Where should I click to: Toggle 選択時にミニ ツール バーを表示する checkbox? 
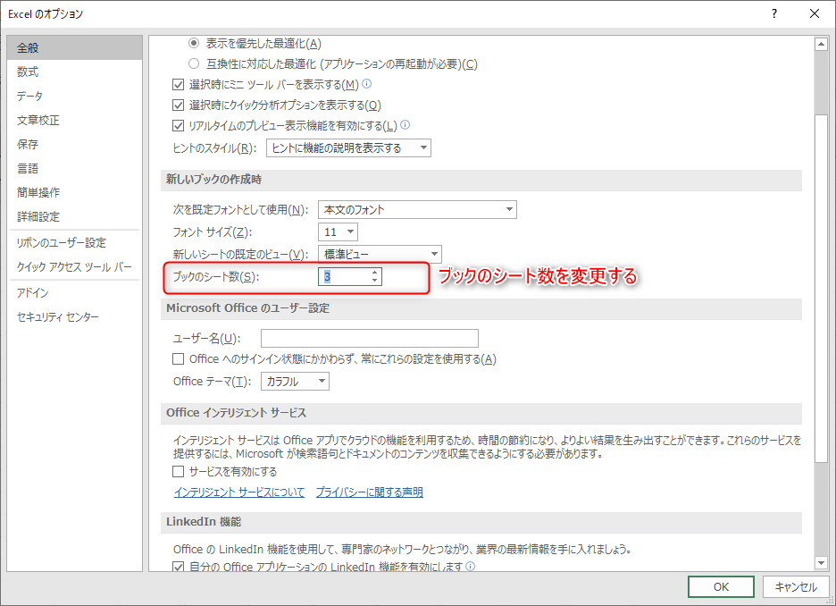[178, 84]
